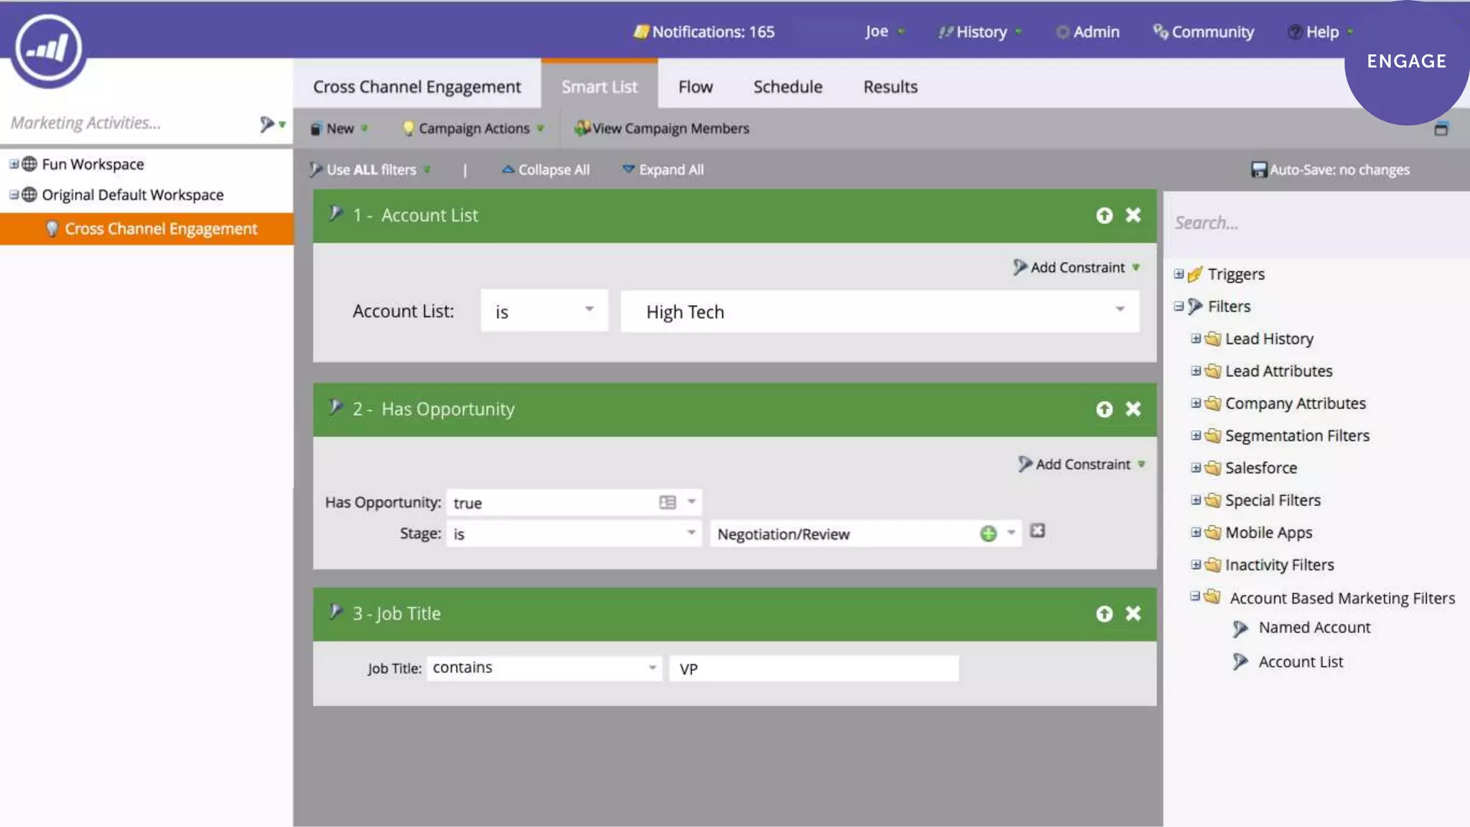The width and height of the screenshot is (1470, 827).
Task: Click the ENGAGE badge
Action: tap(1407, 62)
